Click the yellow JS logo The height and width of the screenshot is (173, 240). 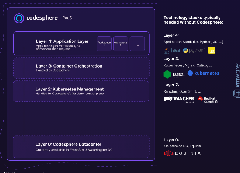211,51
